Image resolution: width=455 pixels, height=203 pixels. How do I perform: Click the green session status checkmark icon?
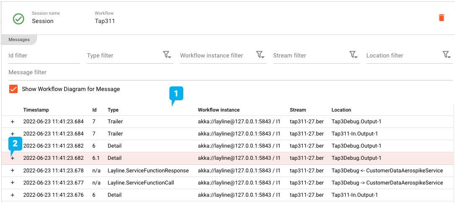coord(18,19)
